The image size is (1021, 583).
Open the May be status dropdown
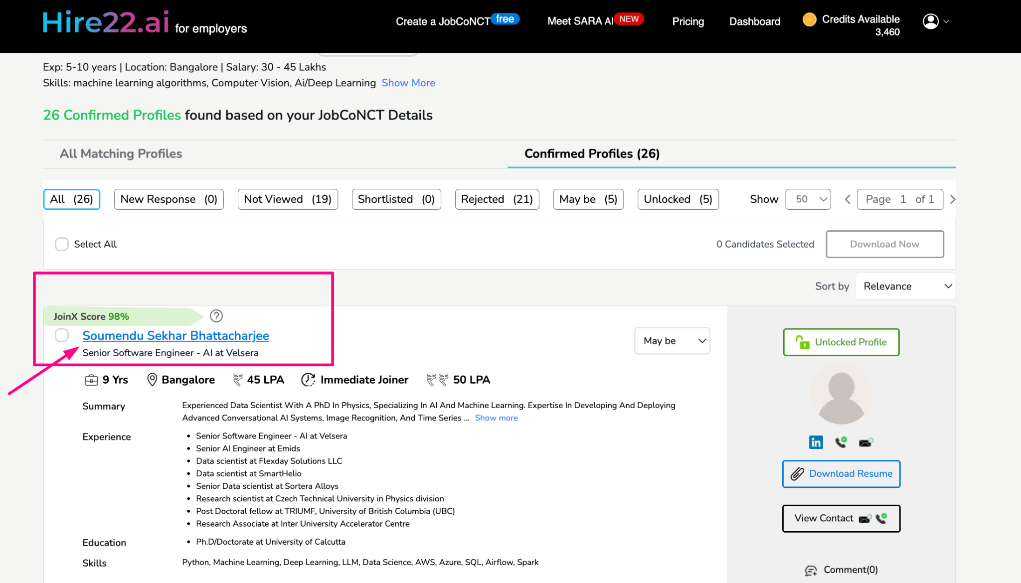[672, 341]
